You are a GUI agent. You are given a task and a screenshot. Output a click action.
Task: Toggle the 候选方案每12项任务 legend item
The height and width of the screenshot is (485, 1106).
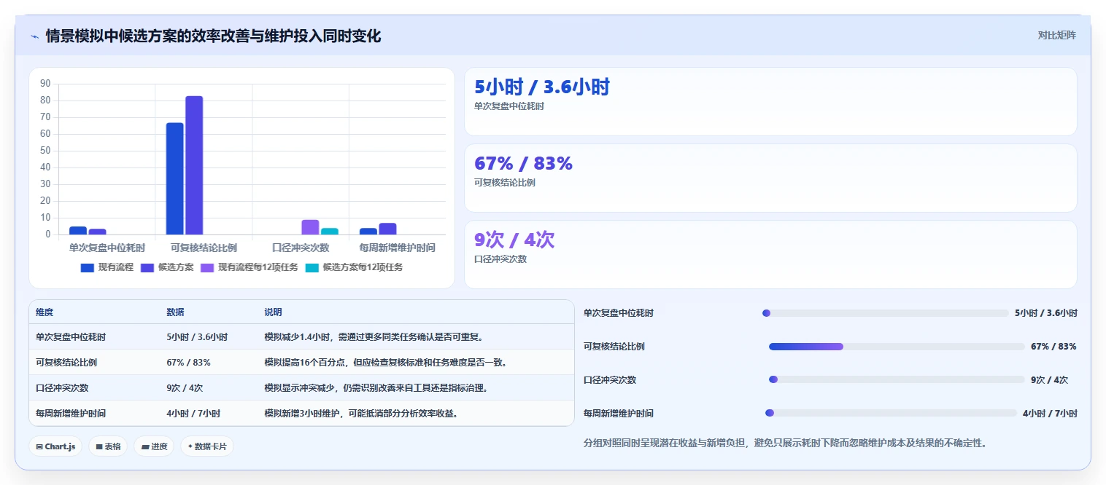click(354, 267)
